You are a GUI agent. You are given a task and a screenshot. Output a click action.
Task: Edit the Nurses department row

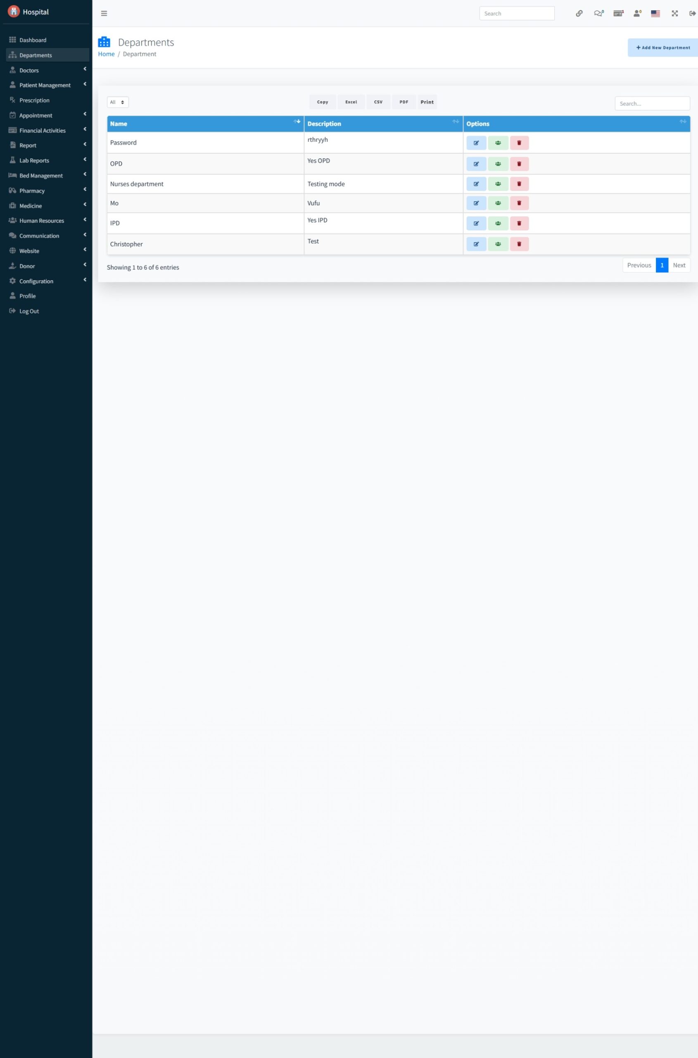pyautogui.click(x=476, y=184)
